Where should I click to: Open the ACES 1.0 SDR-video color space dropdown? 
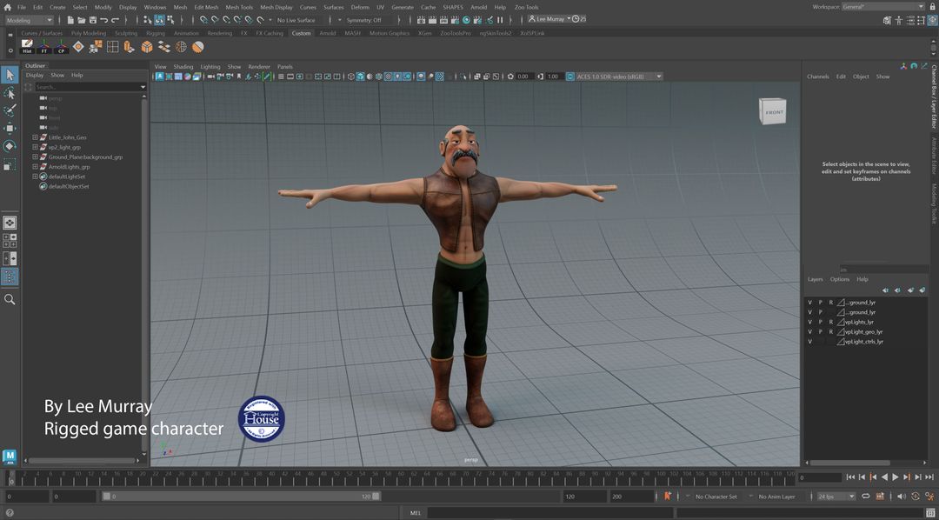click(657, 76)
